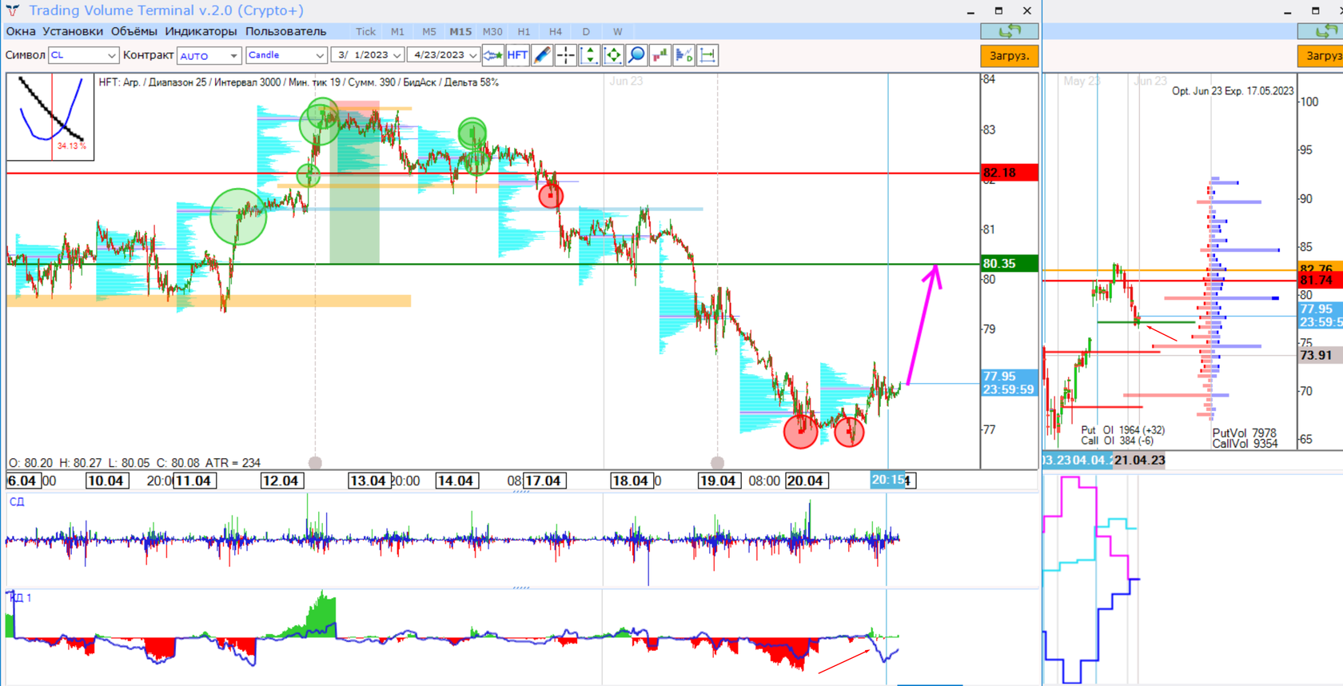The width and height of the screenshot is (1343, 686).
Task: Select the M15 timeframe
Action: point(460,31)
